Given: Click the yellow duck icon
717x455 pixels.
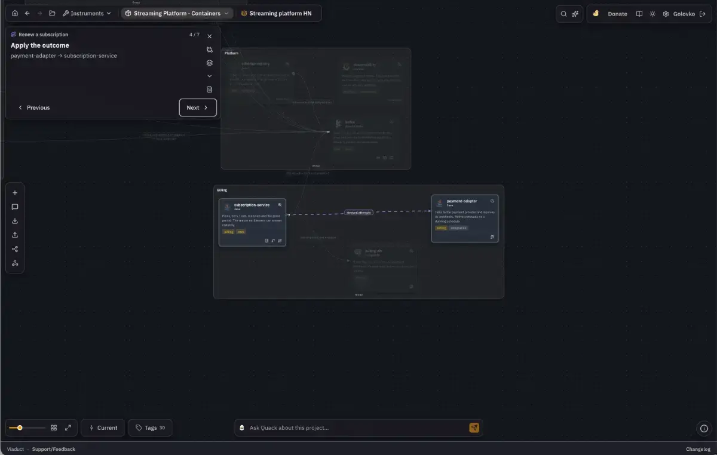Looking at the screenshot, I should [x=596, y=14].
